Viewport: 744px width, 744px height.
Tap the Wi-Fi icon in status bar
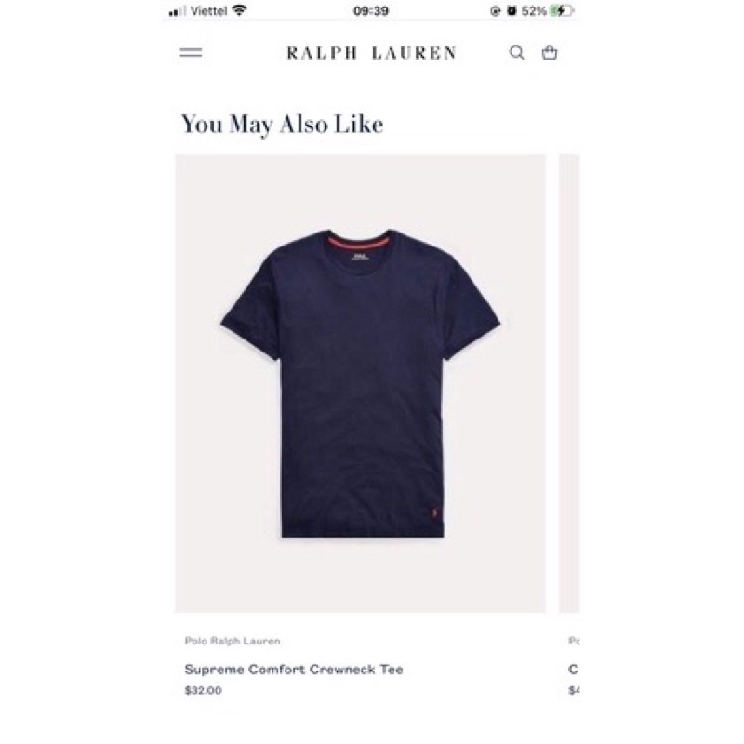[240, 10]
